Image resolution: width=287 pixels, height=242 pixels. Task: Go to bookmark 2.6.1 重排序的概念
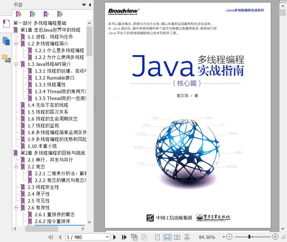(x=55, y=215)
